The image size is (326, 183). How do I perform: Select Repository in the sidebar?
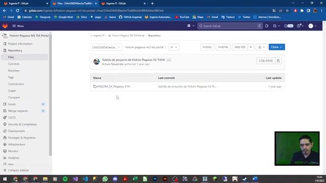click(x=15, y=50)
